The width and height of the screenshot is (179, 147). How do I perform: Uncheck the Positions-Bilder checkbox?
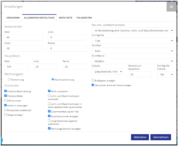point(6,96)
